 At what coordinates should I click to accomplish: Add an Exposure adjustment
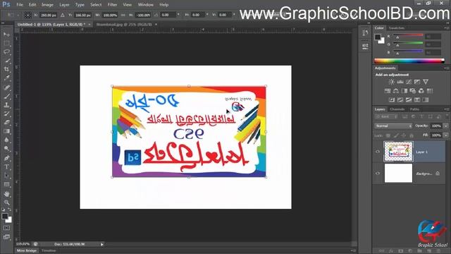point(417,82)
